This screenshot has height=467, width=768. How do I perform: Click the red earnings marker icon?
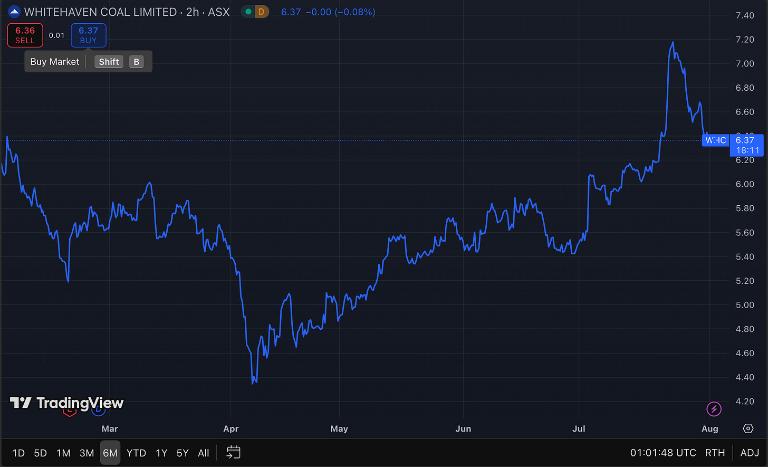pyautogui.click(x=70, y=410)
